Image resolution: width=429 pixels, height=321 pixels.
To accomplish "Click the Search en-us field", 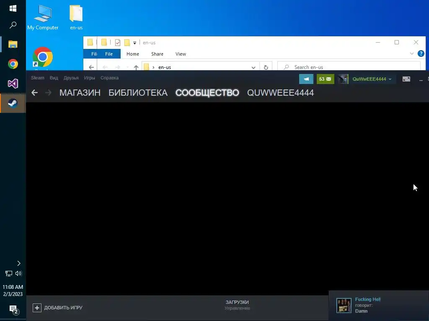I will pos(349,67).
